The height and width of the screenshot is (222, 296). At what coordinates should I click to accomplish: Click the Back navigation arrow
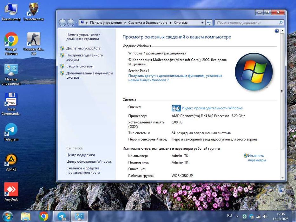click(62, 23)
